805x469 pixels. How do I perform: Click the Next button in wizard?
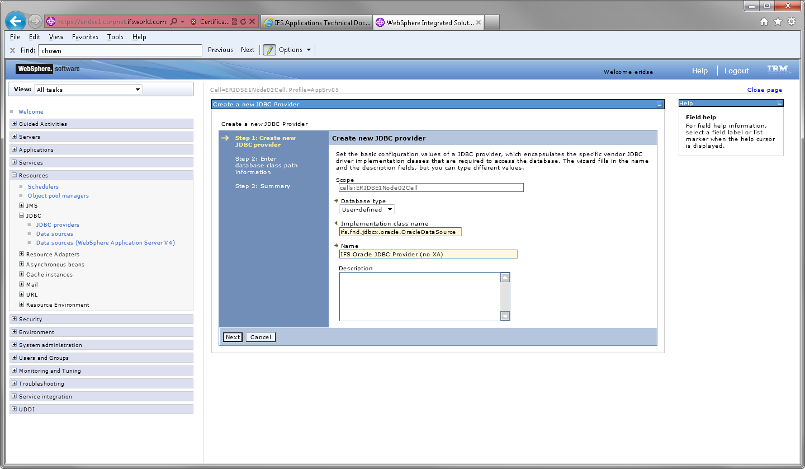pyautogui.click(x=233, y=337)
